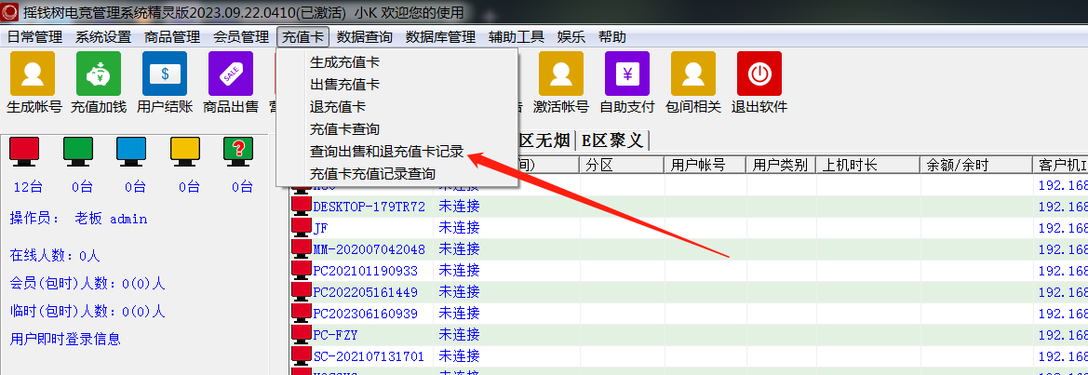Open 商品出售 sale icon
This screenshot has width=1088, height=375.
coord(230,74)
